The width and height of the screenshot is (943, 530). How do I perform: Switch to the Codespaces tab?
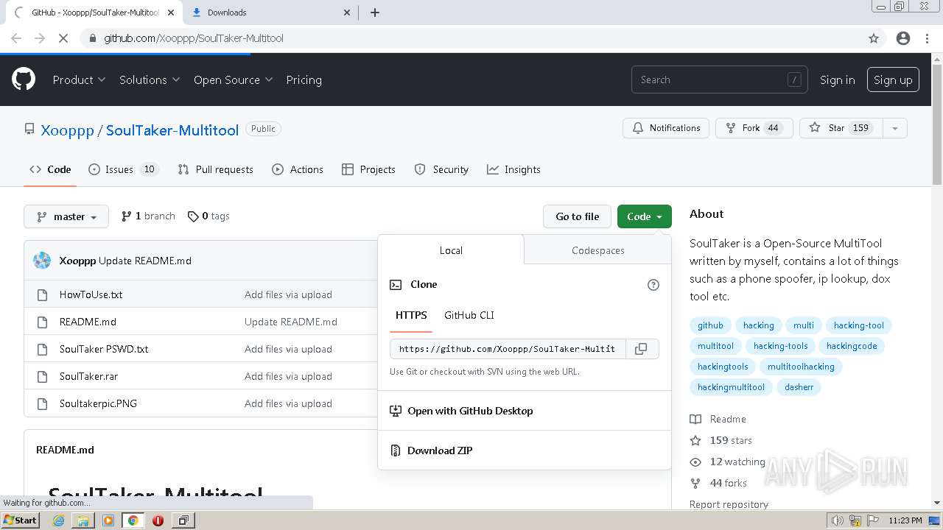pos(597,250)
